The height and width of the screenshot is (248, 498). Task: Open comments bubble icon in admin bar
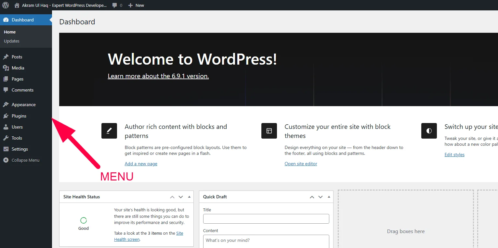[115, 5]
